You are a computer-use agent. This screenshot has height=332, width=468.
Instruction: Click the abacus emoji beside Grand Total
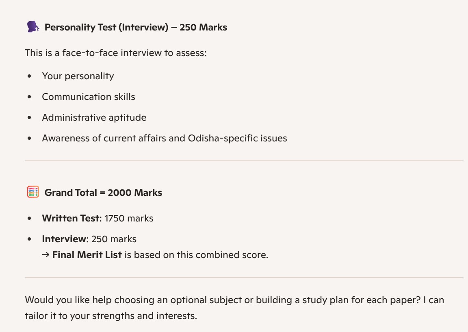pos(33,192)
